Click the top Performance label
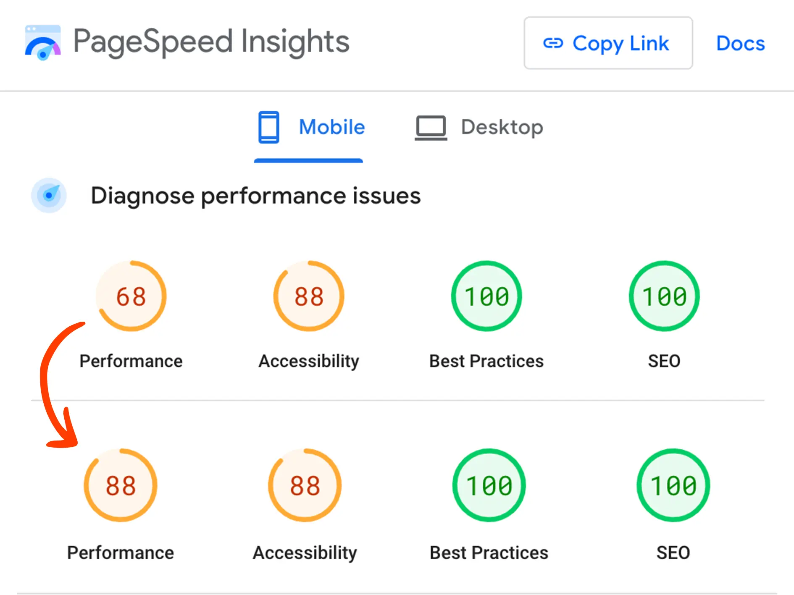Viewport: 794px width, 595px height. click(x=131, y=361)
